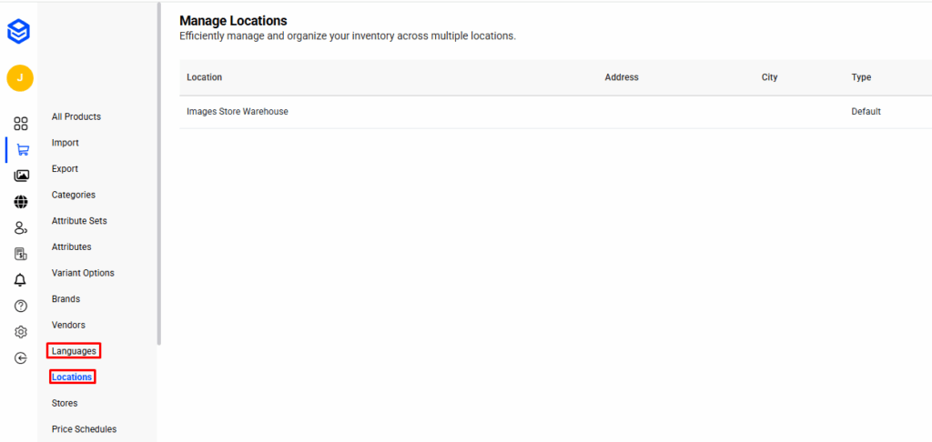Click the globe icon in sidebar
Image resolution: width=932 pixels, height=442 pixels.
tap(21, 202)
